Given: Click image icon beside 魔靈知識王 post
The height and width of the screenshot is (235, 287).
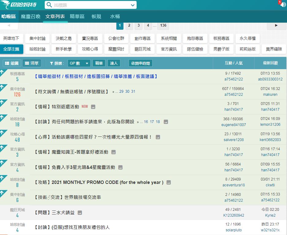Looking at the screenshot, I should 113,152.
